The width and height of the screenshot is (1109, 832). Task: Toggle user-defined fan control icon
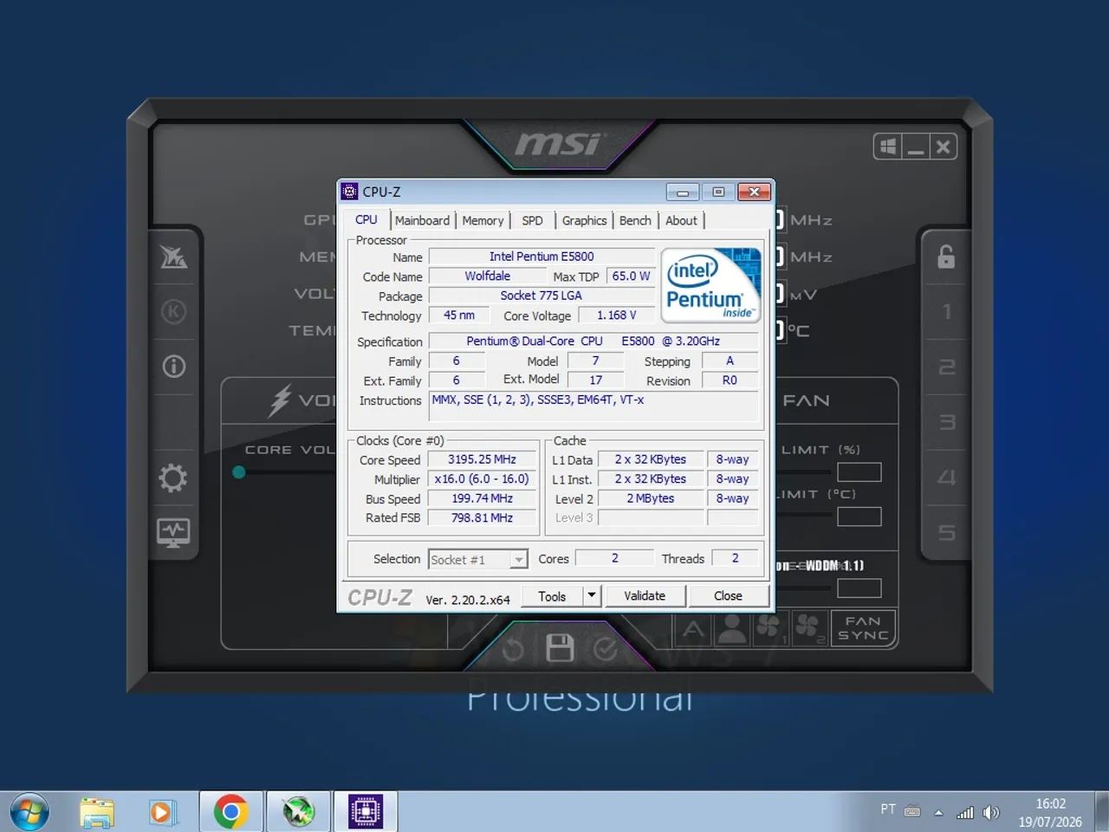click(x=732, y=629)
